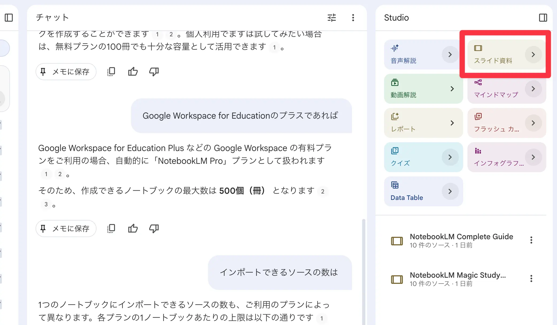Open more options for NotebookLM Complete Guide
The height and width of the screenshot is (325, 557).
coord(531,240)
